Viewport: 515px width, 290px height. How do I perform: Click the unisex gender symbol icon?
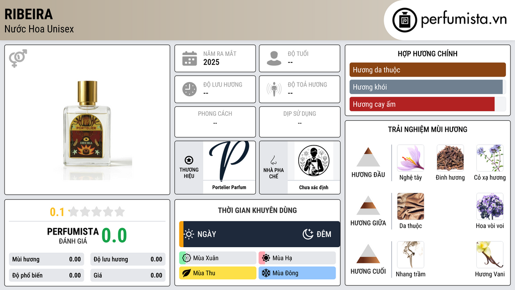tap(18, 58)
